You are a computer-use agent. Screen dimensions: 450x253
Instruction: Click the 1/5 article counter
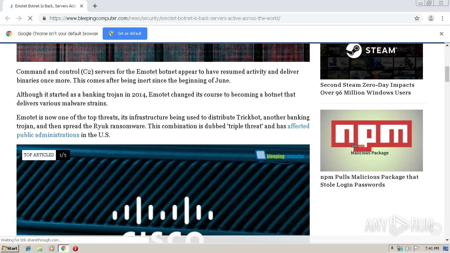tap(63, 155)
